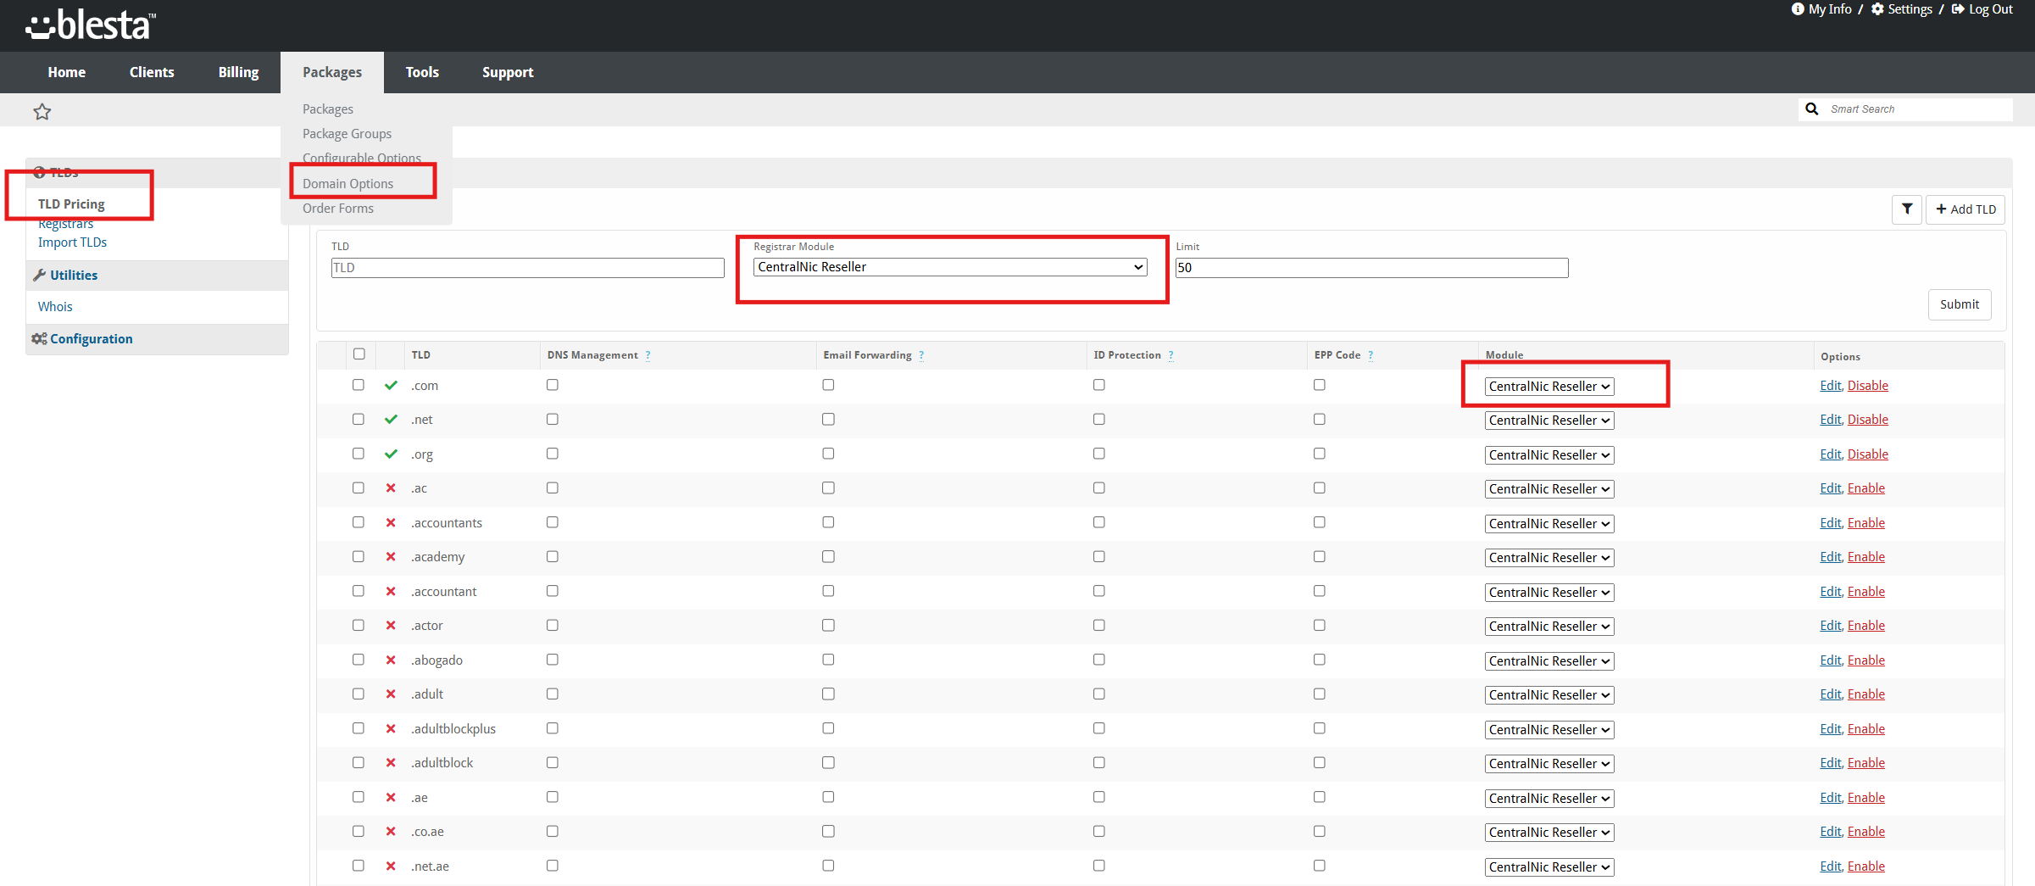Click the .com green checkmark status icon
Viewport: 2035px width, 886px height.
coord(391,385)
